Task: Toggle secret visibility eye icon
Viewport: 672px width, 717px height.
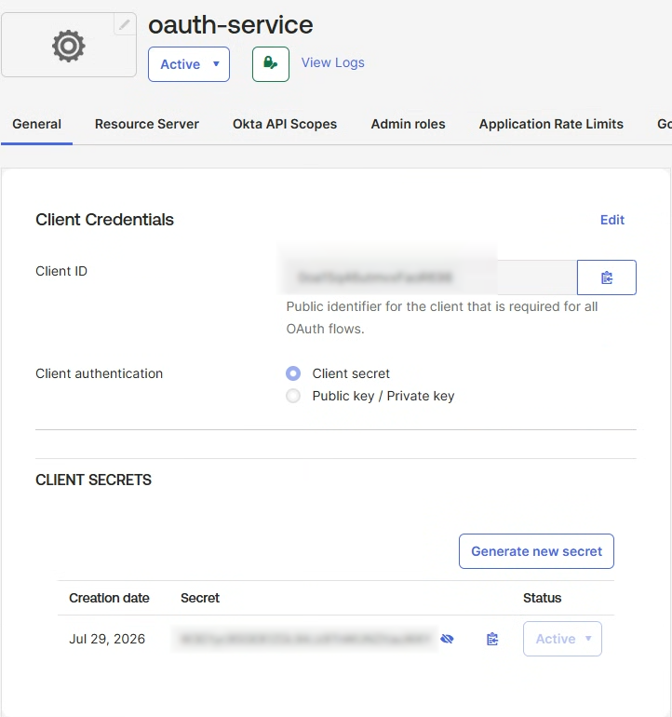Action: (447, 639)
